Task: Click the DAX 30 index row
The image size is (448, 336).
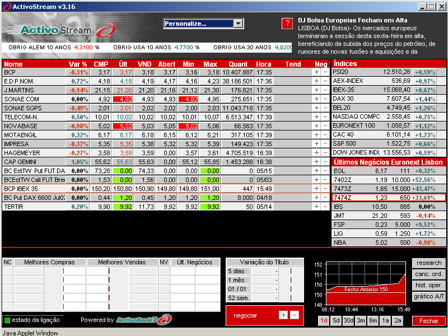Action: coord(389,99)
